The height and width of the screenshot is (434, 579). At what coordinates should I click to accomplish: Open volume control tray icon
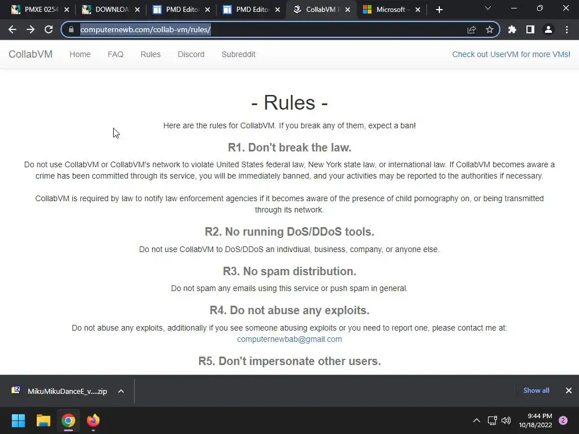506,420
